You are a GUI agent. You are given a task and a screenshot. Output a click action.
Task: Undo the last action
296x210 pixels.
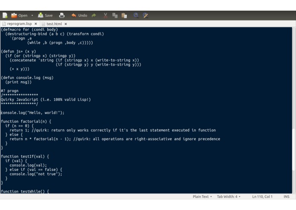tap(79, 15)
